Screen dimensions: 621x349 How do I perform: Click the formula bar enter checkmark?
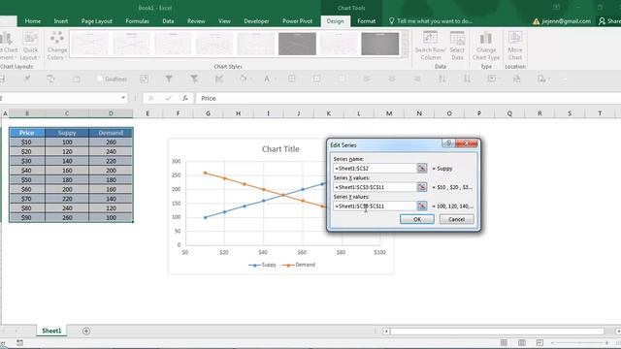click(x=168, y=98)
